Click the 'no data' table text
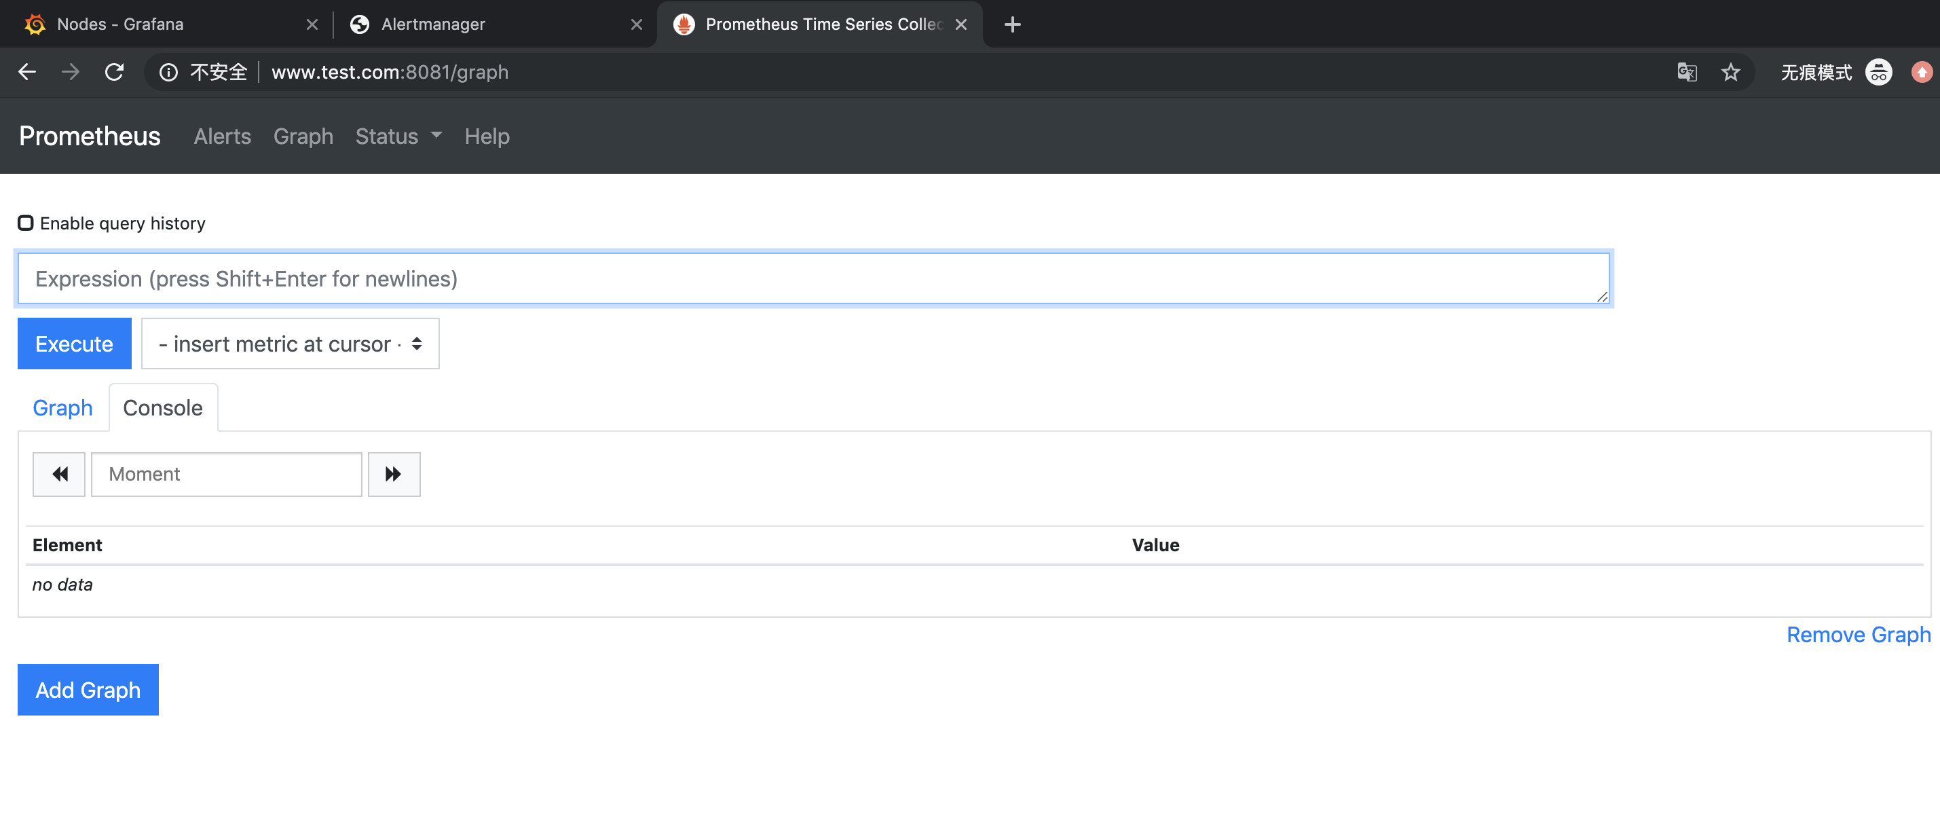This screenshot has width=1940, height=816. (x=62, y=585)
